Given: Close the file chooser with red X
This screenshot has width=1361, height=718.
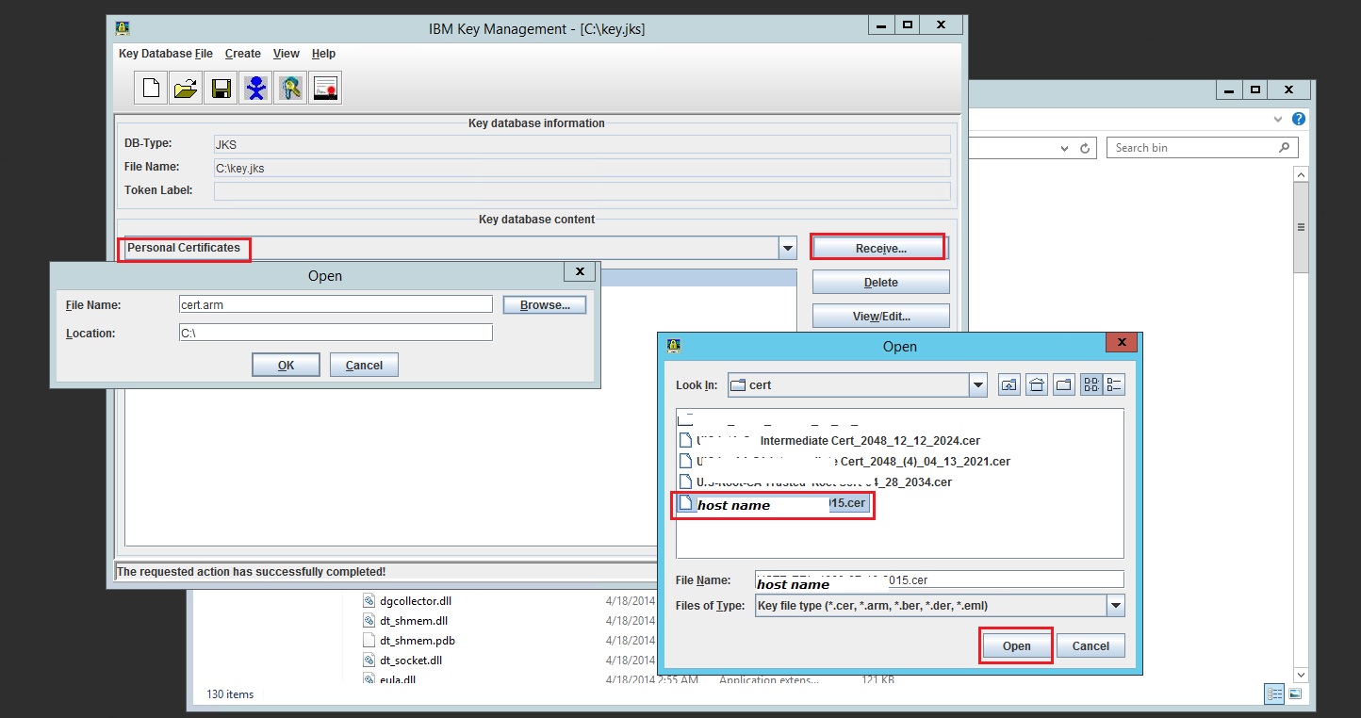Looking at the screenshot, I should 1120,343.
